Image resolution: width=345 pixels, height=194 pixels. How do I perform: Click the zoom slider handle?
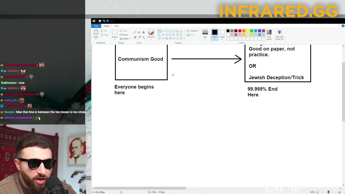(x=328, y=192)
